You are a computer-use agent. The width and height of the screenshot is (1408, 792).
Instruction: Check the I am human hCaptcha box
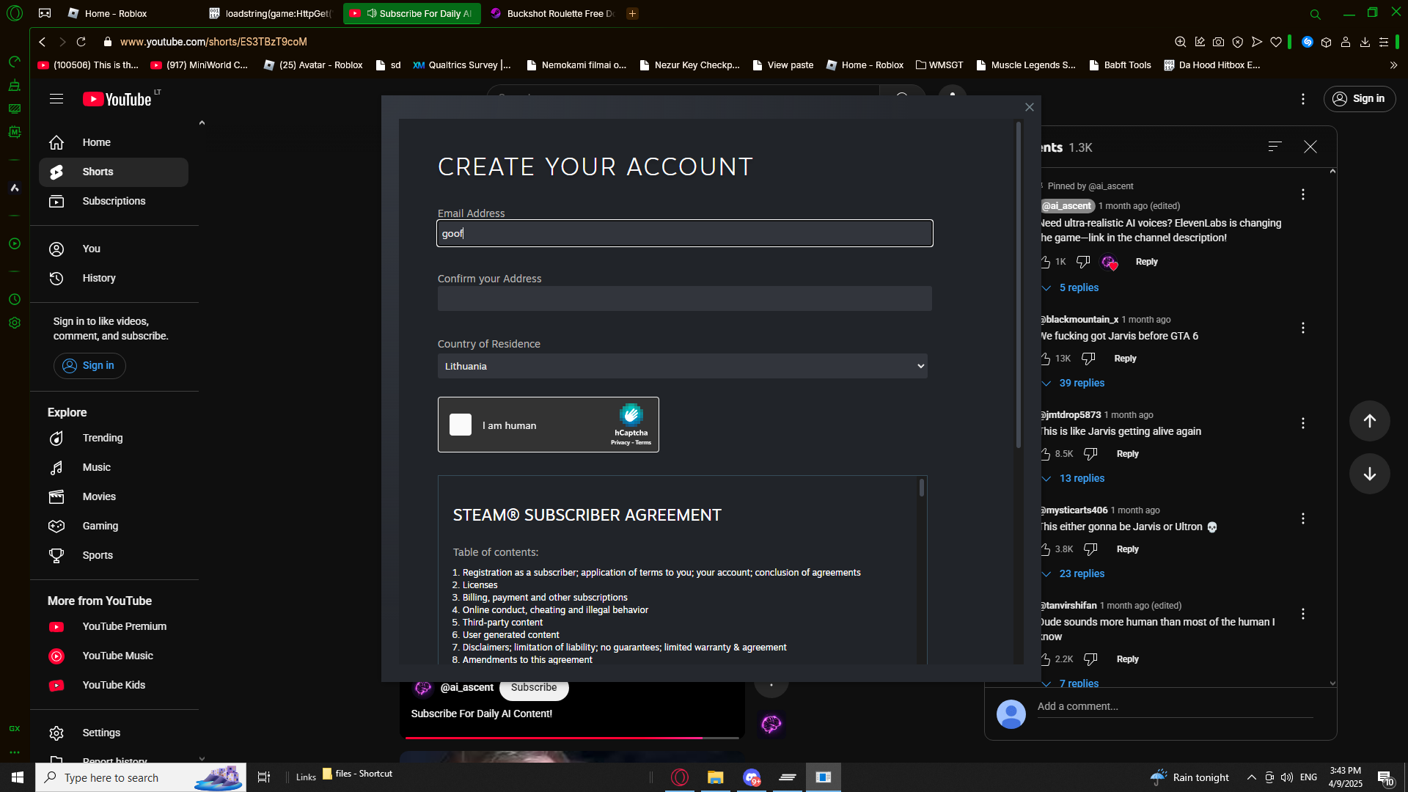click(x=461, y=425)
